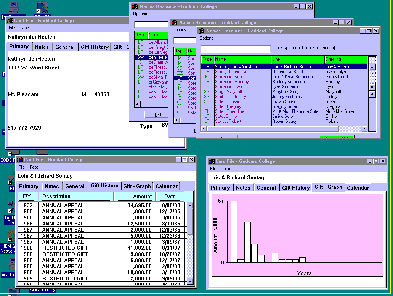The height and width of the screenshot is (296, 393).
Task: Click 41,802.00 amount cell
Action: (x=135, y=248)
